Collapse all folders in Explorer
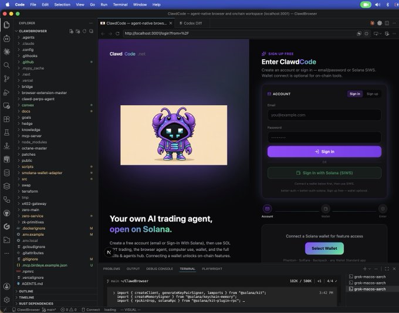This screenshot has width=399, height=313. tap(91, 31)
